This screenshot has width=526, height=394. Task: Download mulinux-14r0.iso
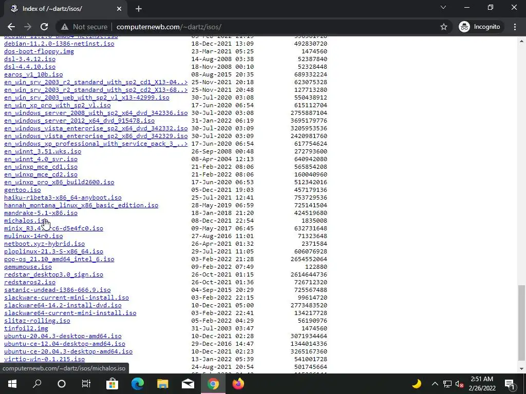(x=33, y=236)
